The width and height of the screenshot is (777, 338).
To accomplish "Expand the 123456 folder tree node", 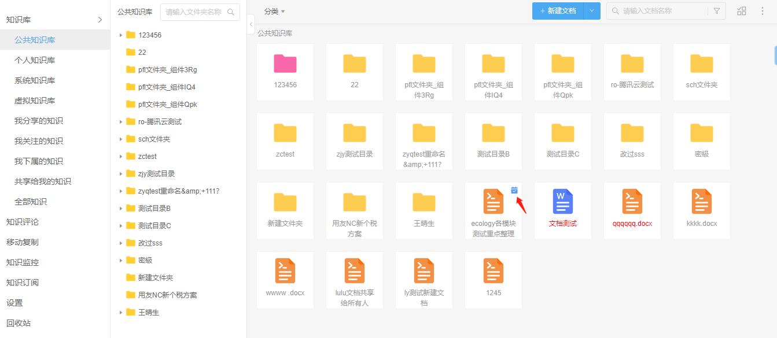I will pyautogui.click(x=121, y=35).
